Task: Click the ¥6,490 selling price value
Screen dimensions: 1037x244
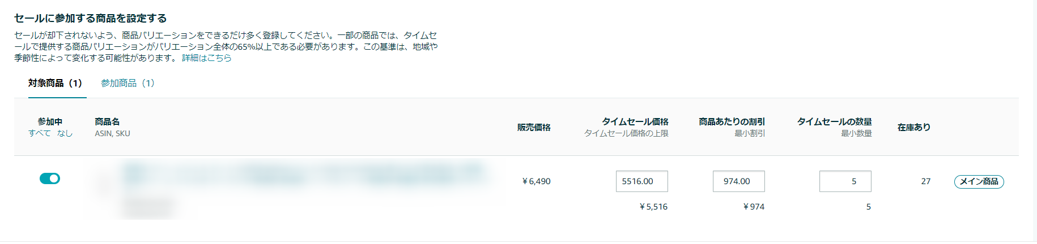Action: click(536, 181)
